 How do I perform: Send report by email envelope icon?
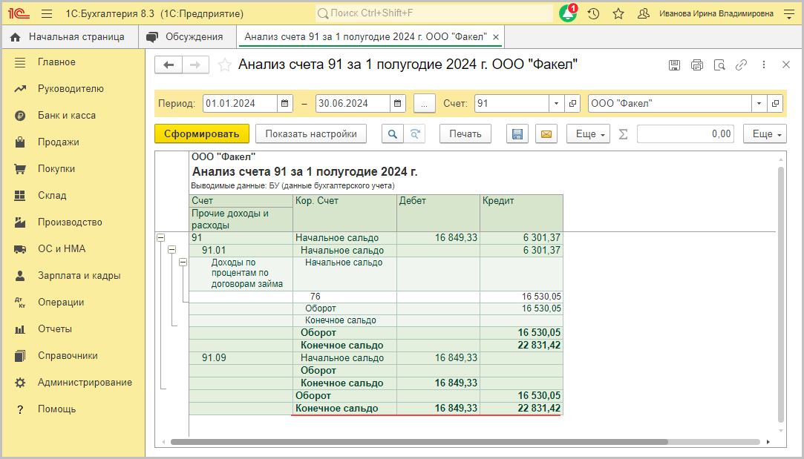point(546,134)
